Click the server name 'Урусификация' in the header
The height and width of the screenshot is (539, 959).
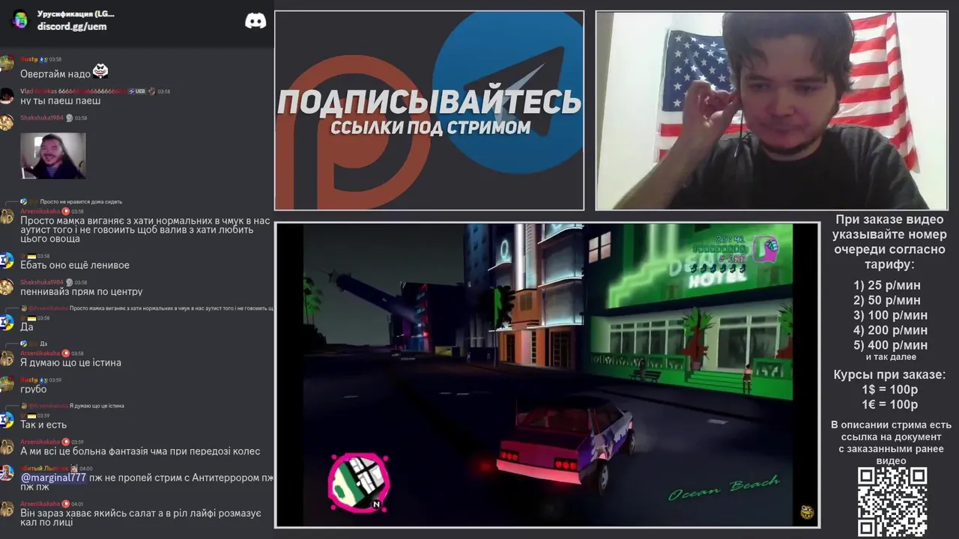76,14
